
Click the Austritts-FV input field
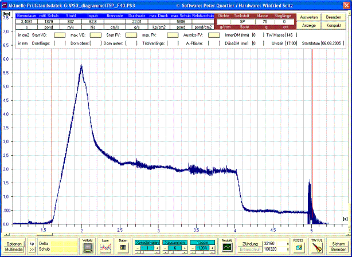click(x=214, y=35)
